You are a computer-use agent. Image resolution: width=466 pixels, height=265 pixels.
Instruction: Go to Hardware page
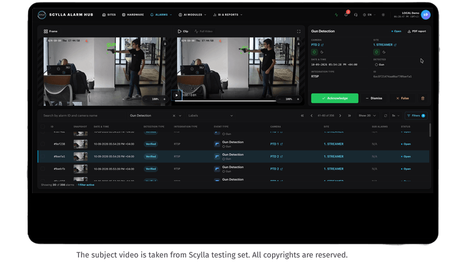[x=133, y=14]
